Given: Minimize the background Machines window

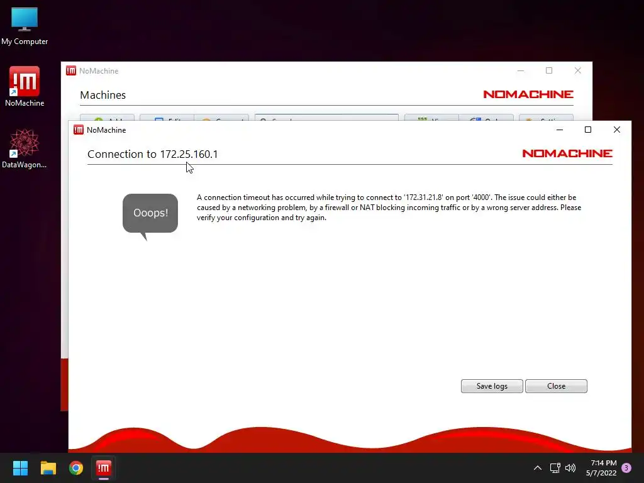Looking at the screenshot, I should pyautogui.click(x=520, y=70).
